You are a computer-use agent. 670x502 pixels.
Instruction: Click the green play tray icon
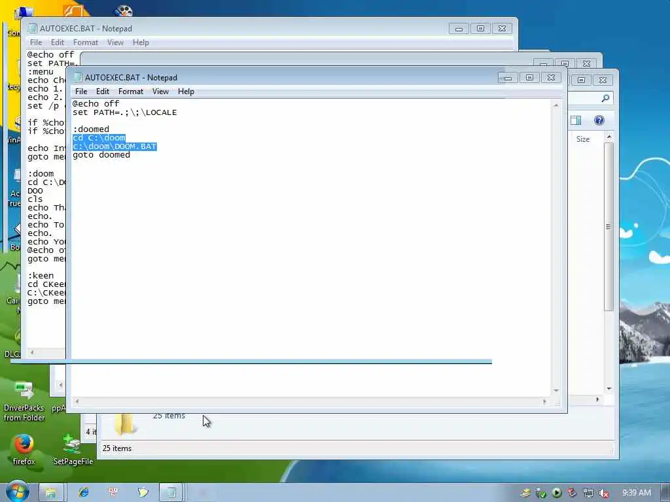click(556, 493)
